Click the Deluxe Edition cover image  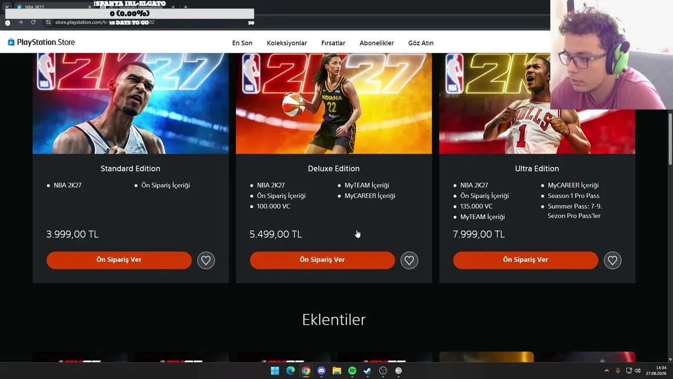point(334,103)
